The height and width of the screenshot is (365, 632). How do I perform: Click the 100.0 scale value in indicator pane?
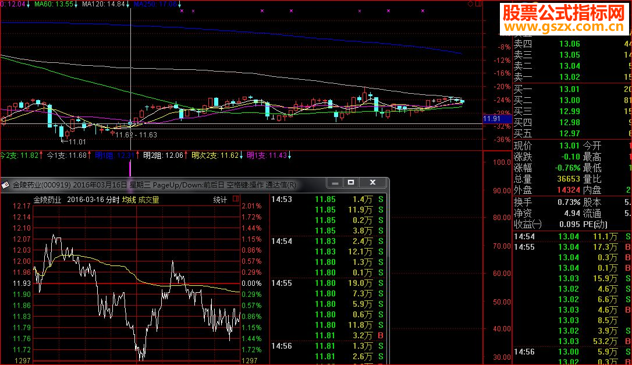(502, 162)
